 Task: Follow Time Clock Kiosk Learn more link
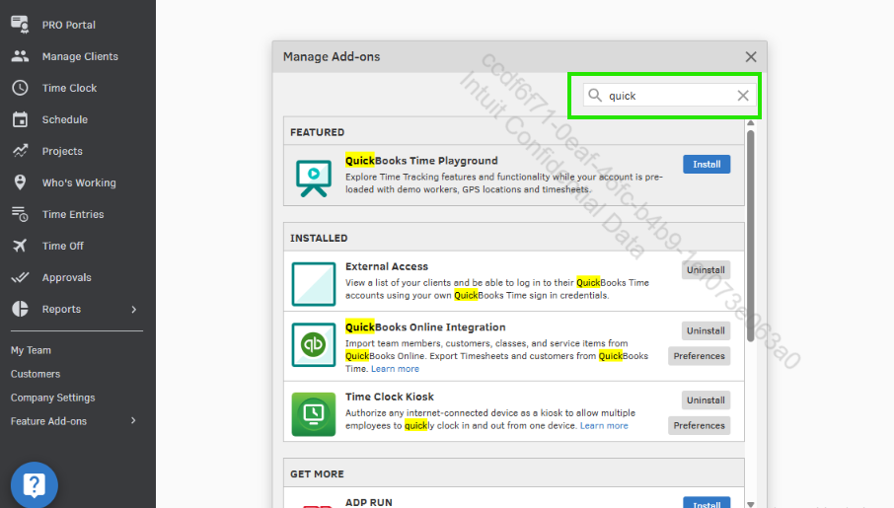[604, 426]
